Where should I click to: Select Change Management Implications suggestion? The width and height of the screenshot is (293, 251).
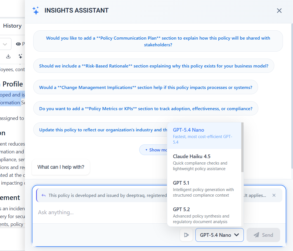[x=146, y=87]
